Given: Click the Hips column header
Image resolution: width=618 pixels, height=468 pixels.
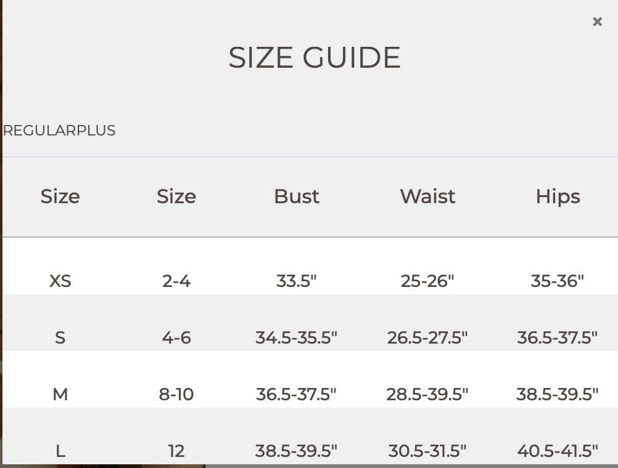Looking at the screenshot, I should (557, 196).
